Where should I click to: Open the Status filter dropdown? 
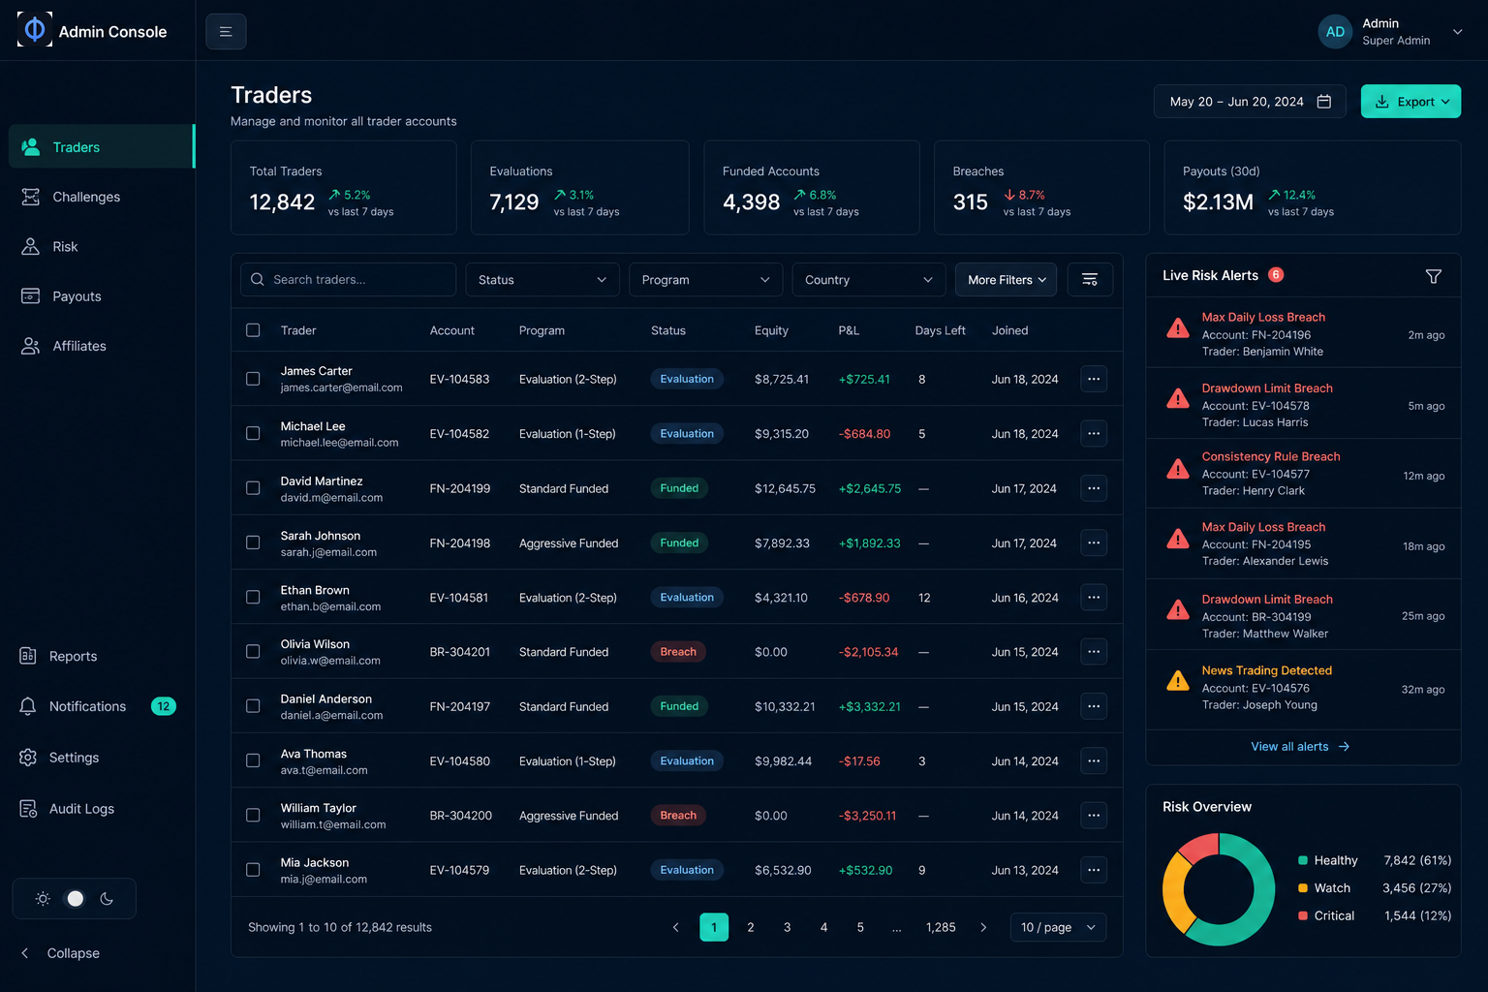tap(542, 280)
